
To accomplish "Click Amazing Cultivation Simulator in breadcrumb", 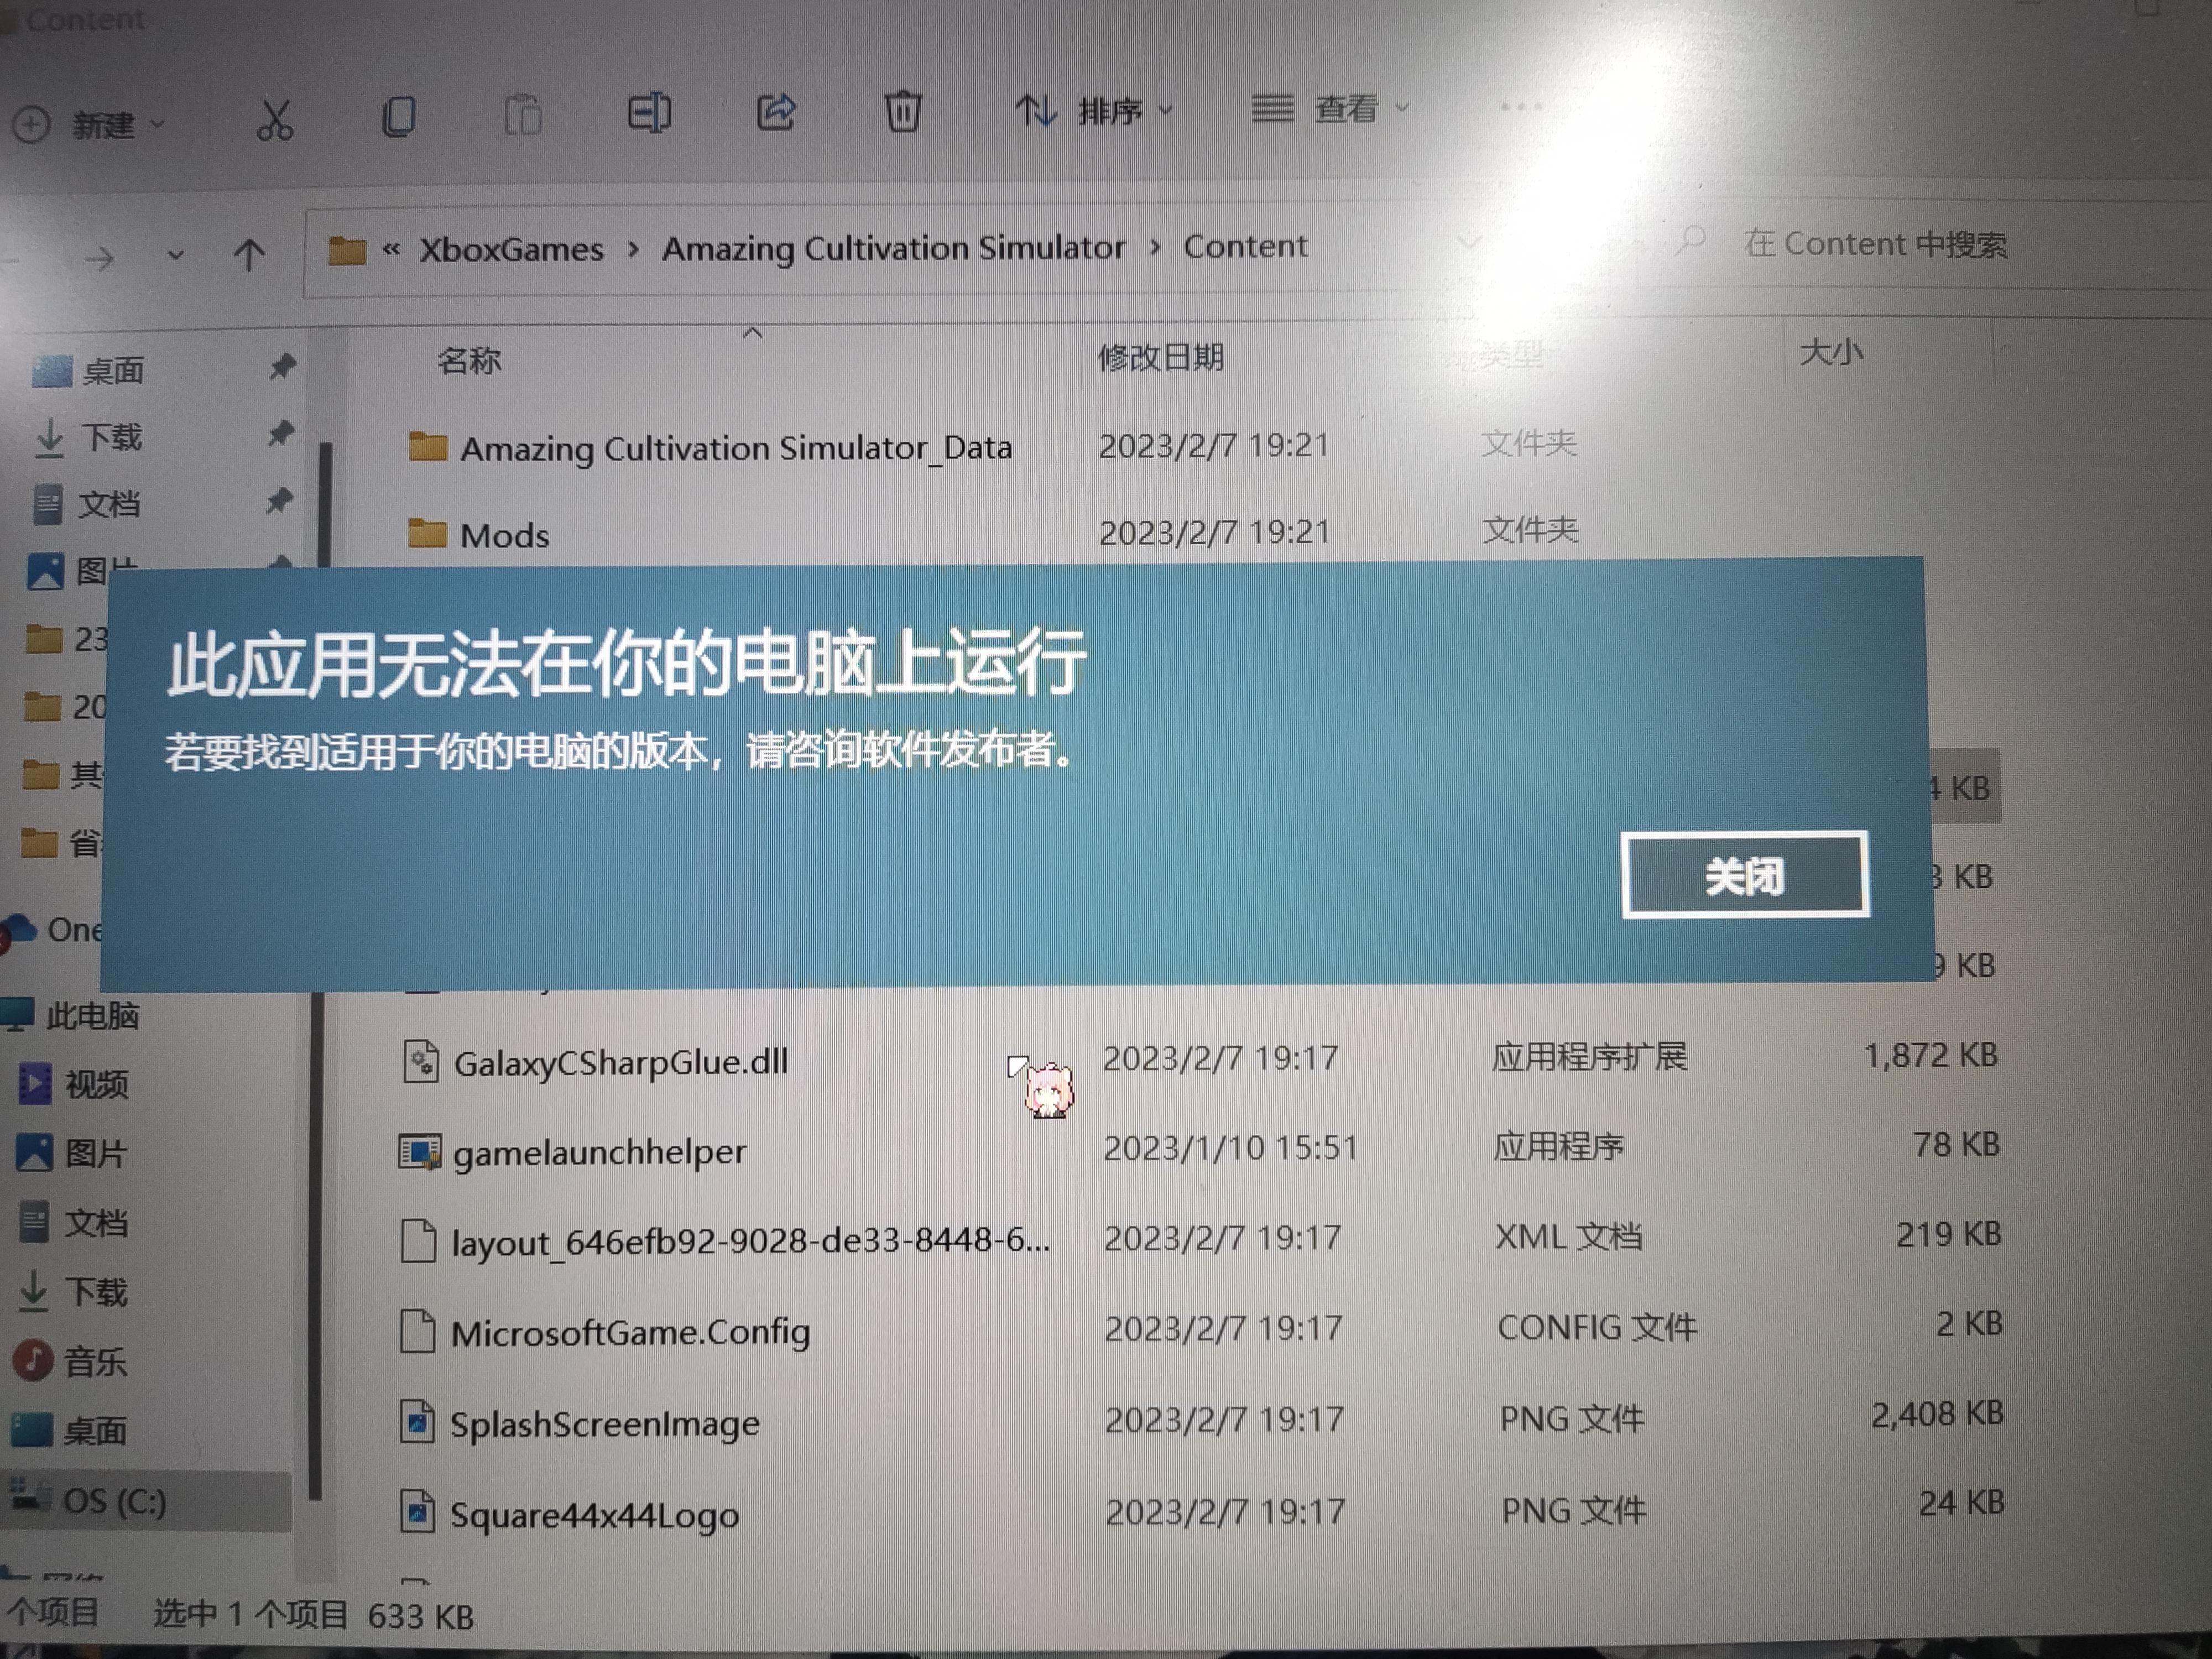I will coord(893,248).
